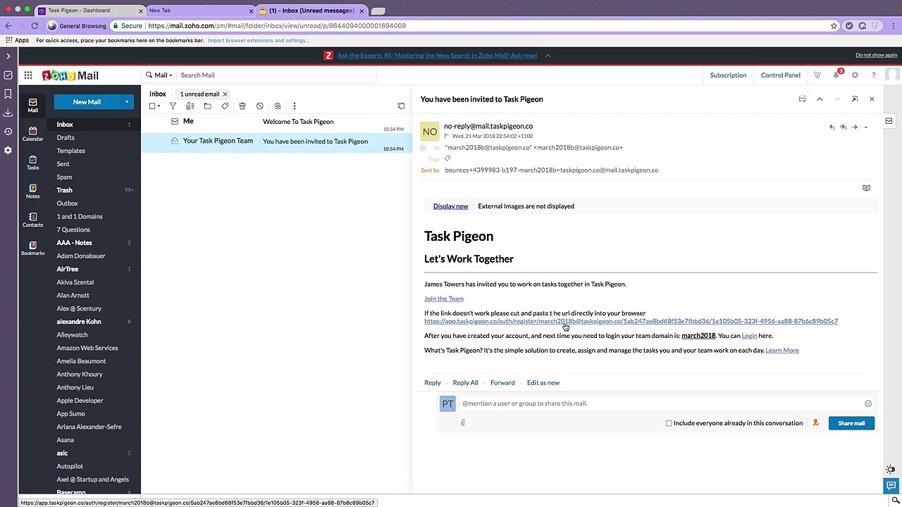The width and height of the screenshot is (902, 507).
Task: Open Zoho Mail settings gear
Action: [855, 75]
